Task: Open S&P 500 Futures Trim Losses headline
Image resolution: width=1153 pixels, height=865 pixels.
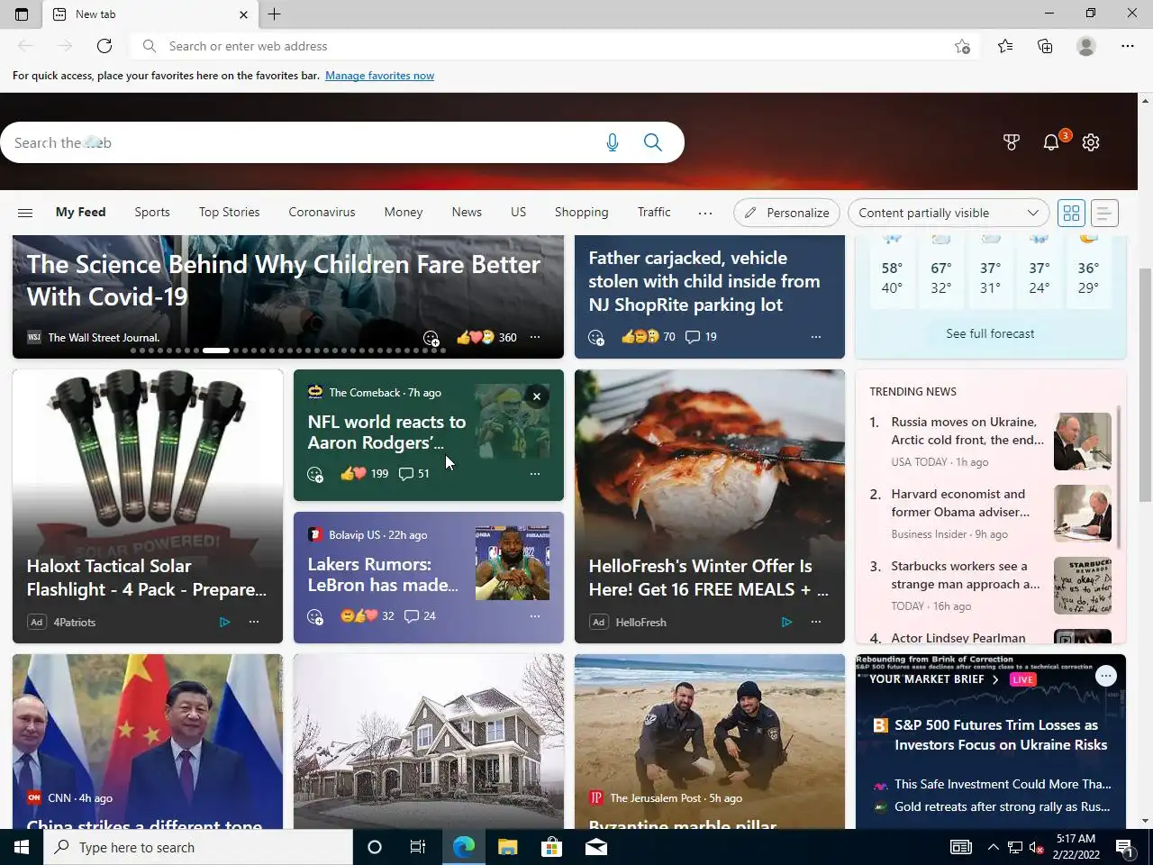Action: pos(1001,735)
